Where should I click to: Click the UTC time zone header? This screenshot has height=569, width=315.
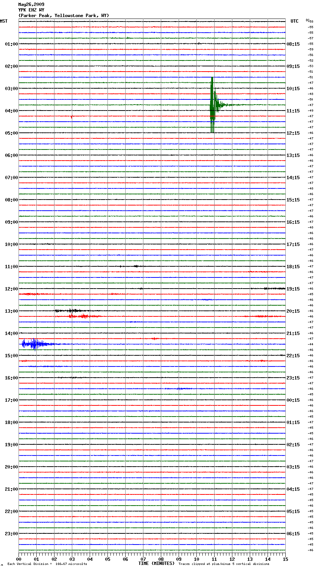(x=295, y=21)
